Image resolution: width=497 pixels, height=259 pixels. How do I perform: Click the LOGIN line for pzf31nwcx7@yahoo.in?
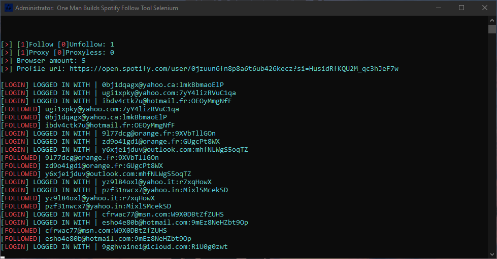(x=114, y=190)
